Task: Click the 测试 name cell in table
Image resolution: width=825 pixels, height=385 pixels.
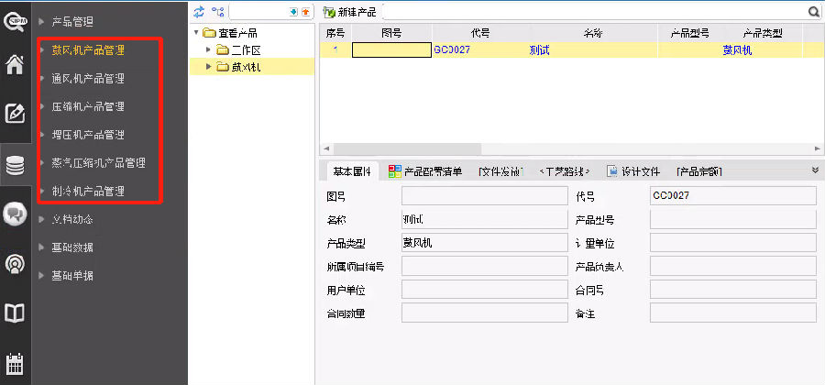Action: 592,50
